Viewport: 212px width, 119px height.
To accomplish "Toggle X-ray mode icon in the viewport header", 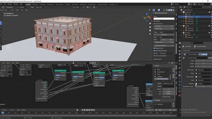I will point(164,10).
